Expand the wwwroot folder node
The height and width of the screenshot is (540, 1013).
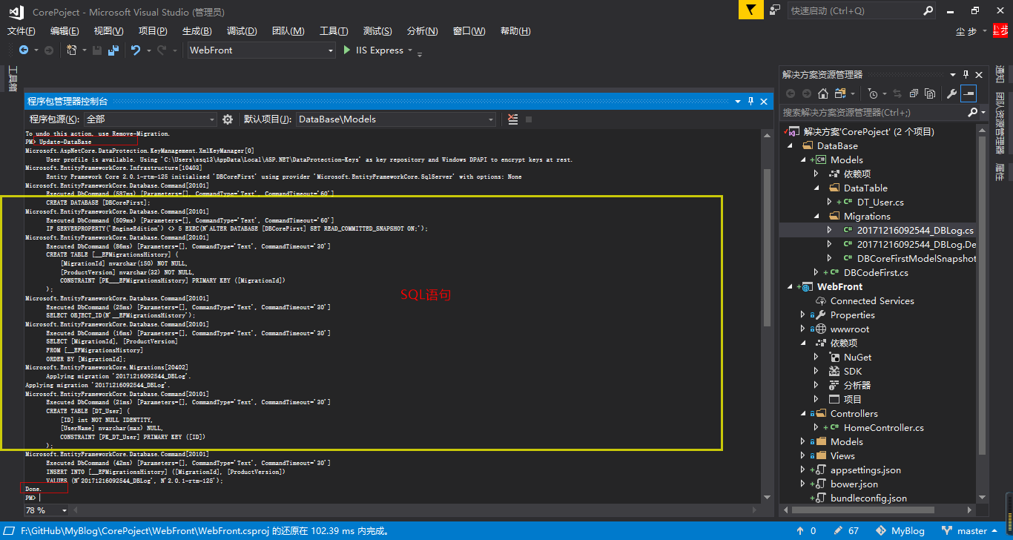[802, 329]
